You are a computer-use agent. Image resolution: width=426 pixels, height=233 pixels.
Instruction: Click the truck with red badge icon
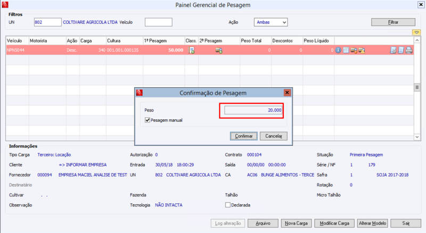coord(354,50)
